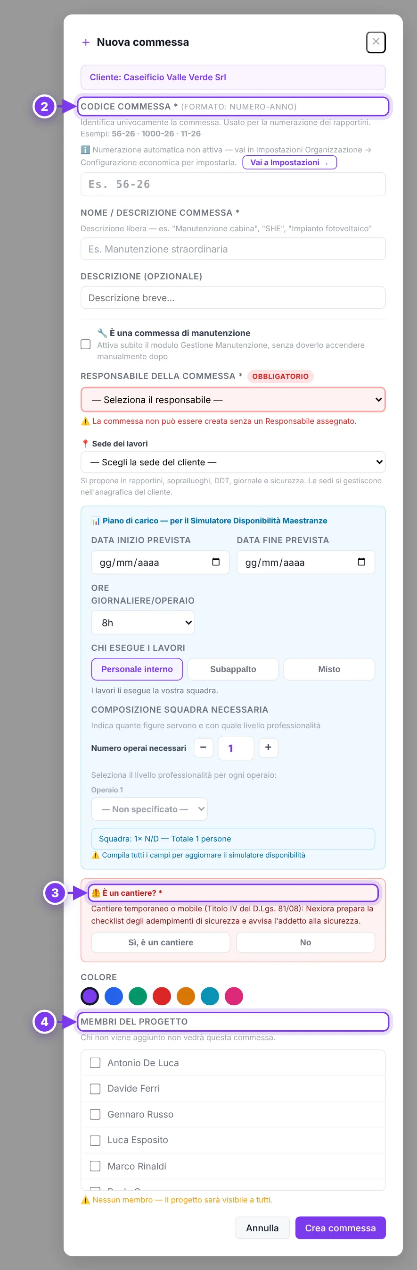Focus the Data inizio prevista date field
Image resolution: width=417 pixels, height=1270 pixels.
(x=161, y=563)
